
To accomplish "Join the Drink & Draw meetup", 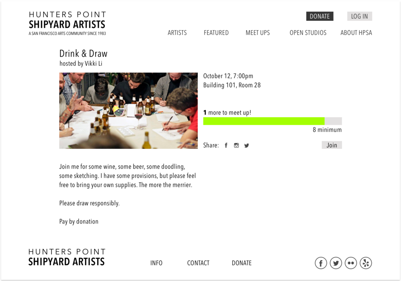I will coord(332,145).
